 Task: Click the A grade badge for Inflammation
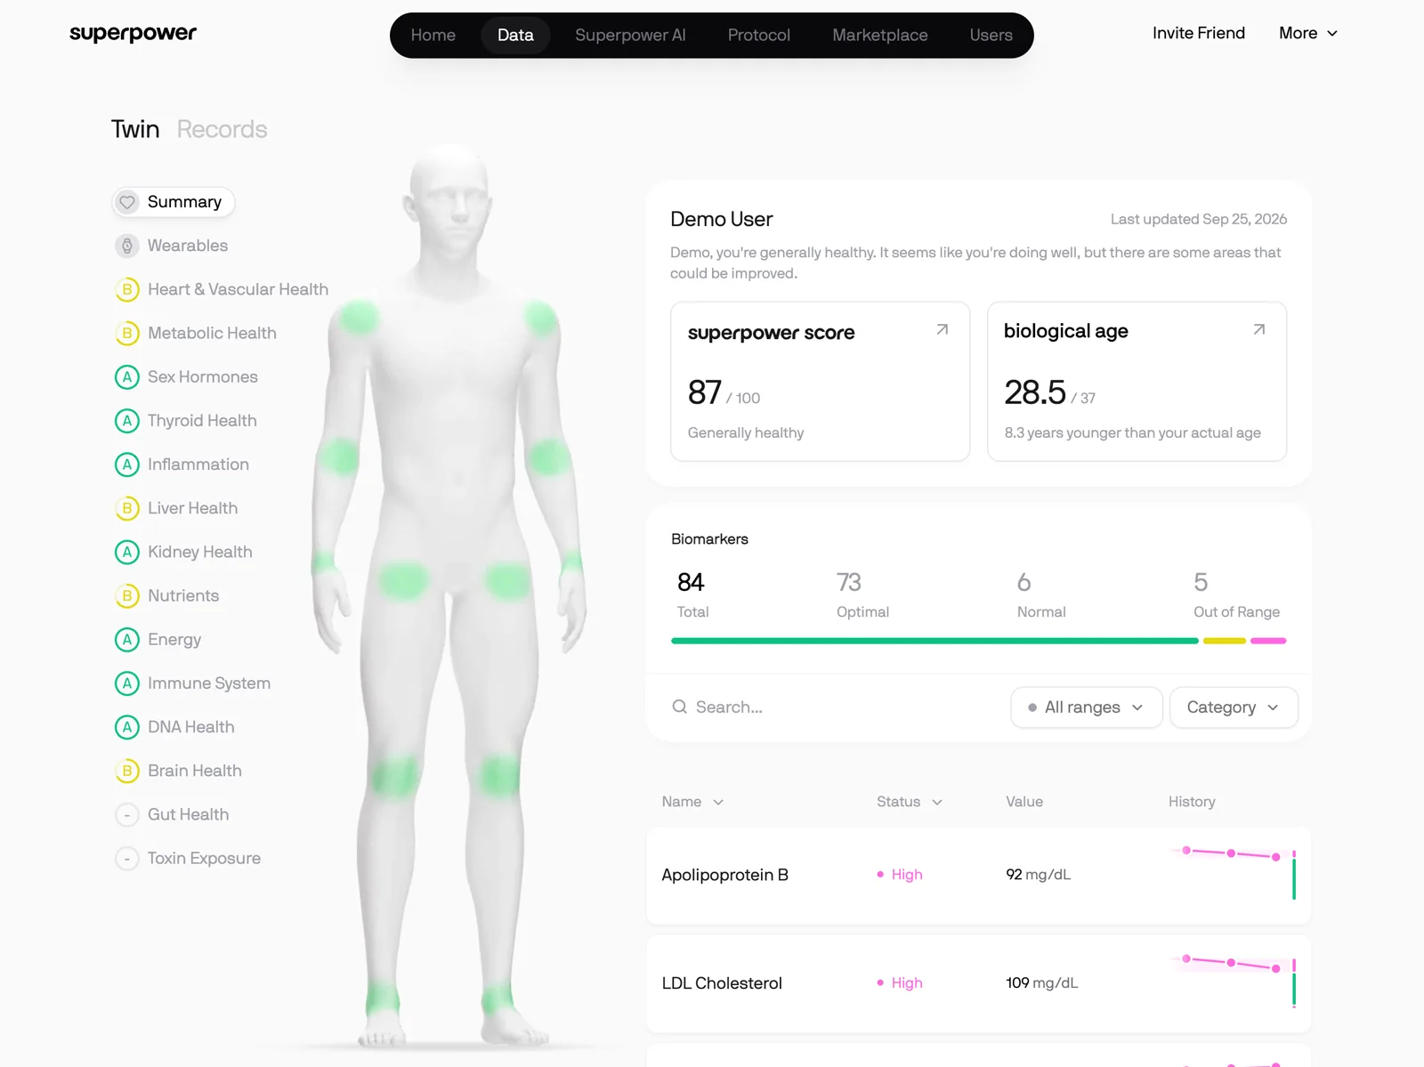coord(127,465)
